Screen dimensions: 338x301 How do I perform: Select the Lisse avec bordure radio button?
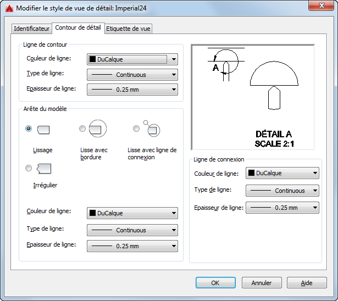click(82, 129)
